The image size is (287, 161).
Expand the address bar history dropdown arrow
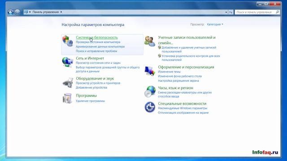226,12
